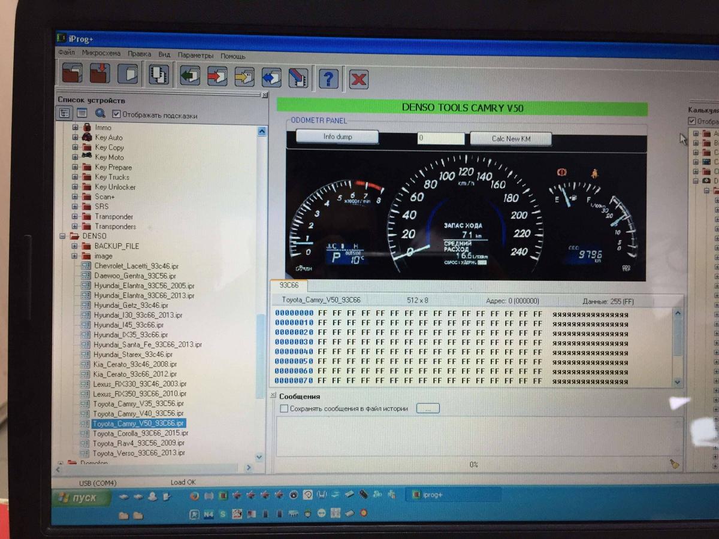
Task: Click the new blank document toolbar icon
Action: [x=128, y=75]
